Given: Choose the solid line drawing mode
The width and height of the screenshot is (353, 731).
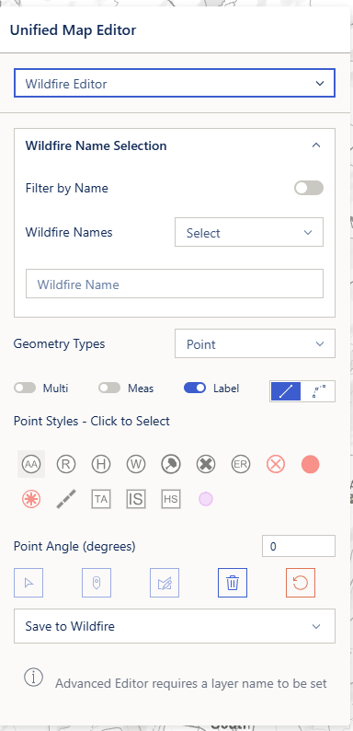Looking at the screenshot, I should click(x=286, y=391).
